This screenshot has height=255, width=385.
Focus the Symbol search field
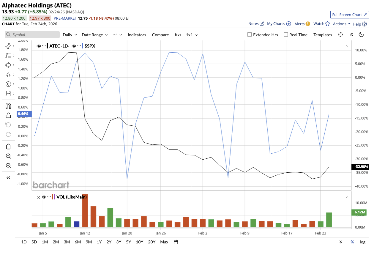point(32,35)
